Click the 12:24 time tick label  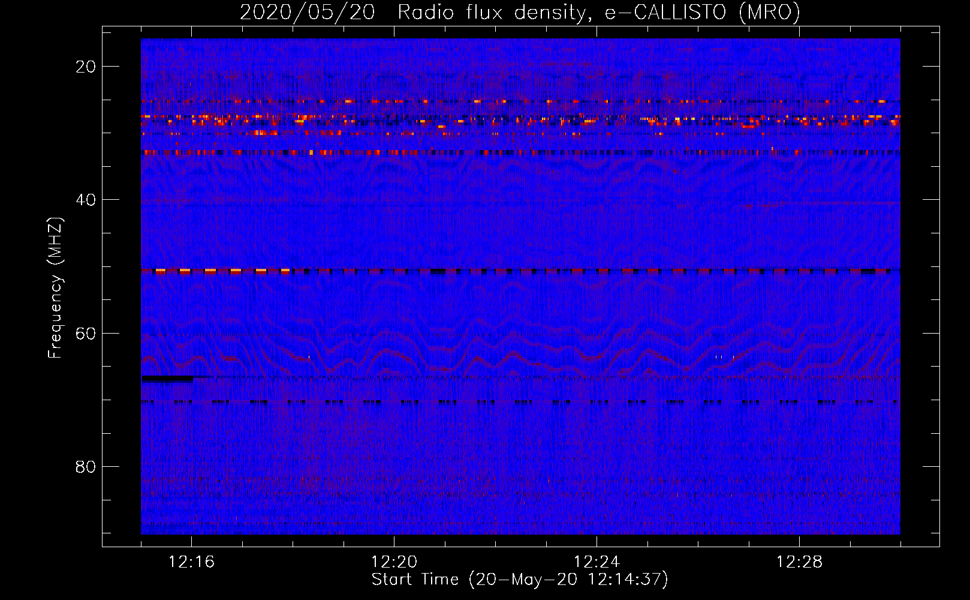click(x=597, y=562)
